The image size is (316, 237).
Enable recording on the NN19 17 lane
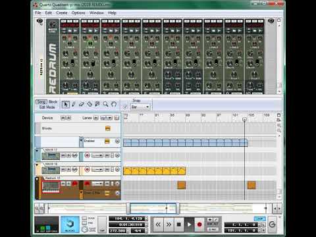click(x=88, y=155)
